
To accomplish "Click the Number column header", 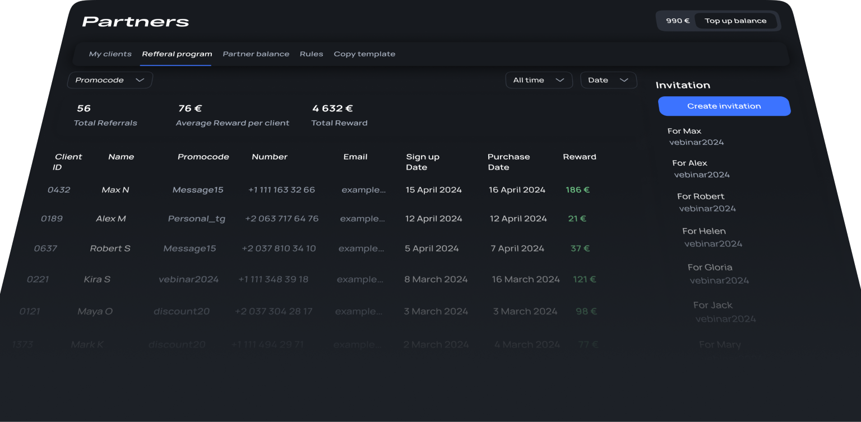I will tap(270, 157).
